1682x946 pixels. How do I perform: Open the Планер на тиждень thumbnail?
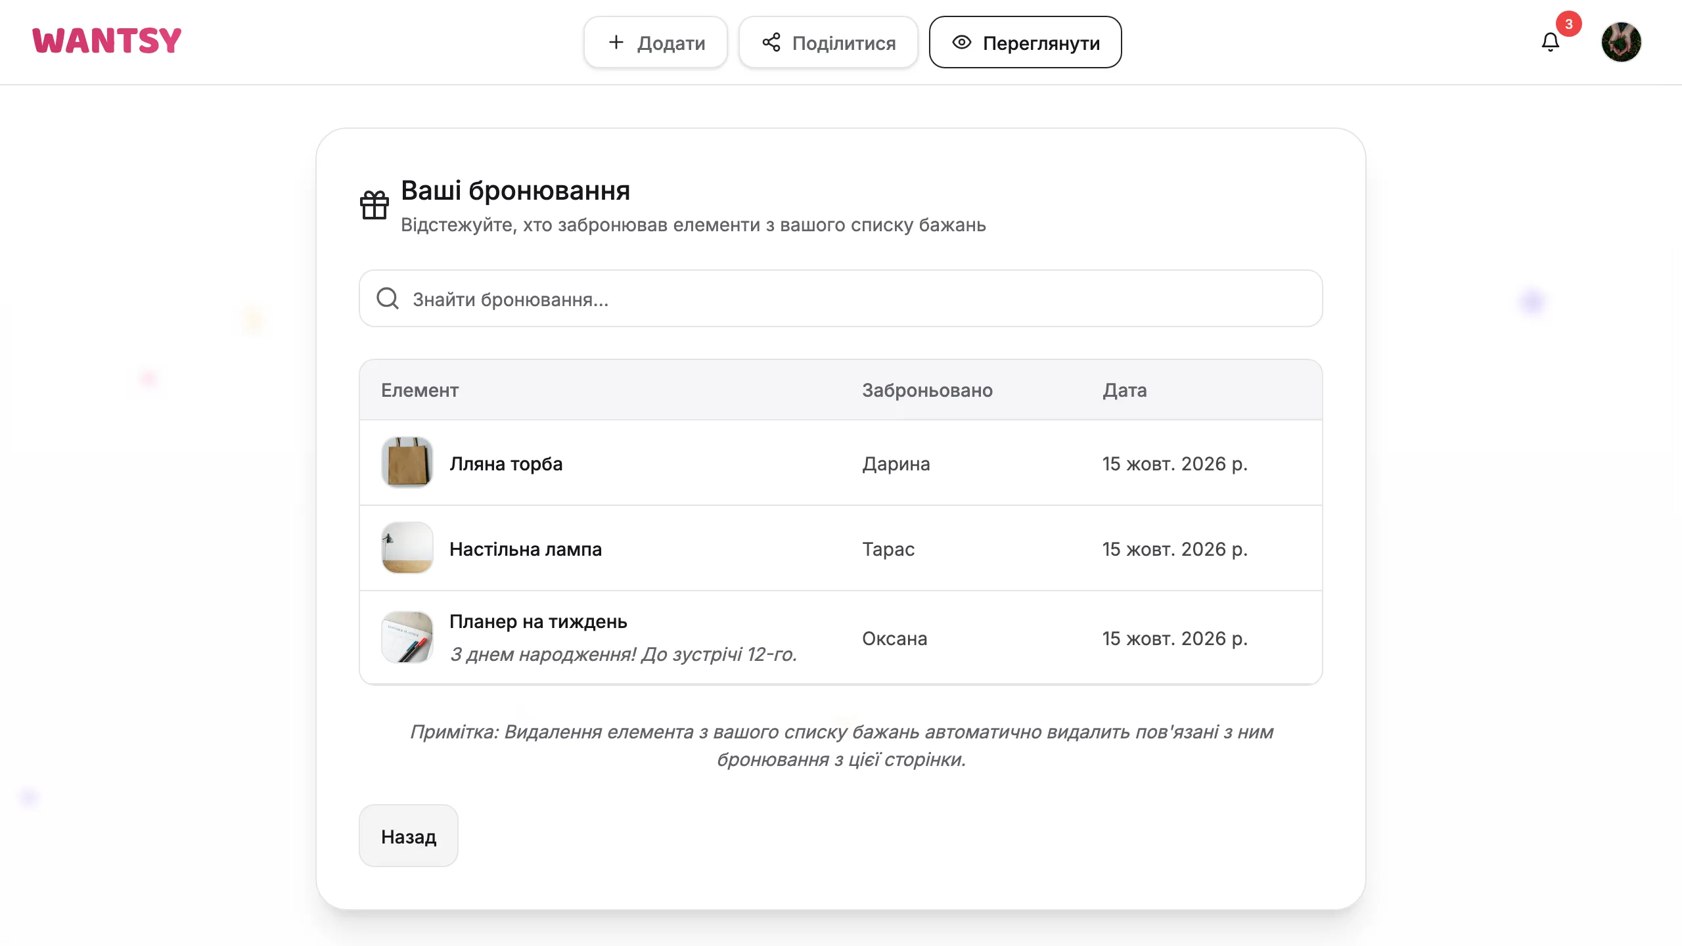(407, 637)
